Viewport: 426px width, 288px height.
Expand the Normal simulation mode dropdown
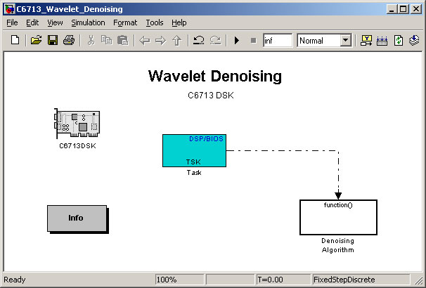click(x=345, y=41)
